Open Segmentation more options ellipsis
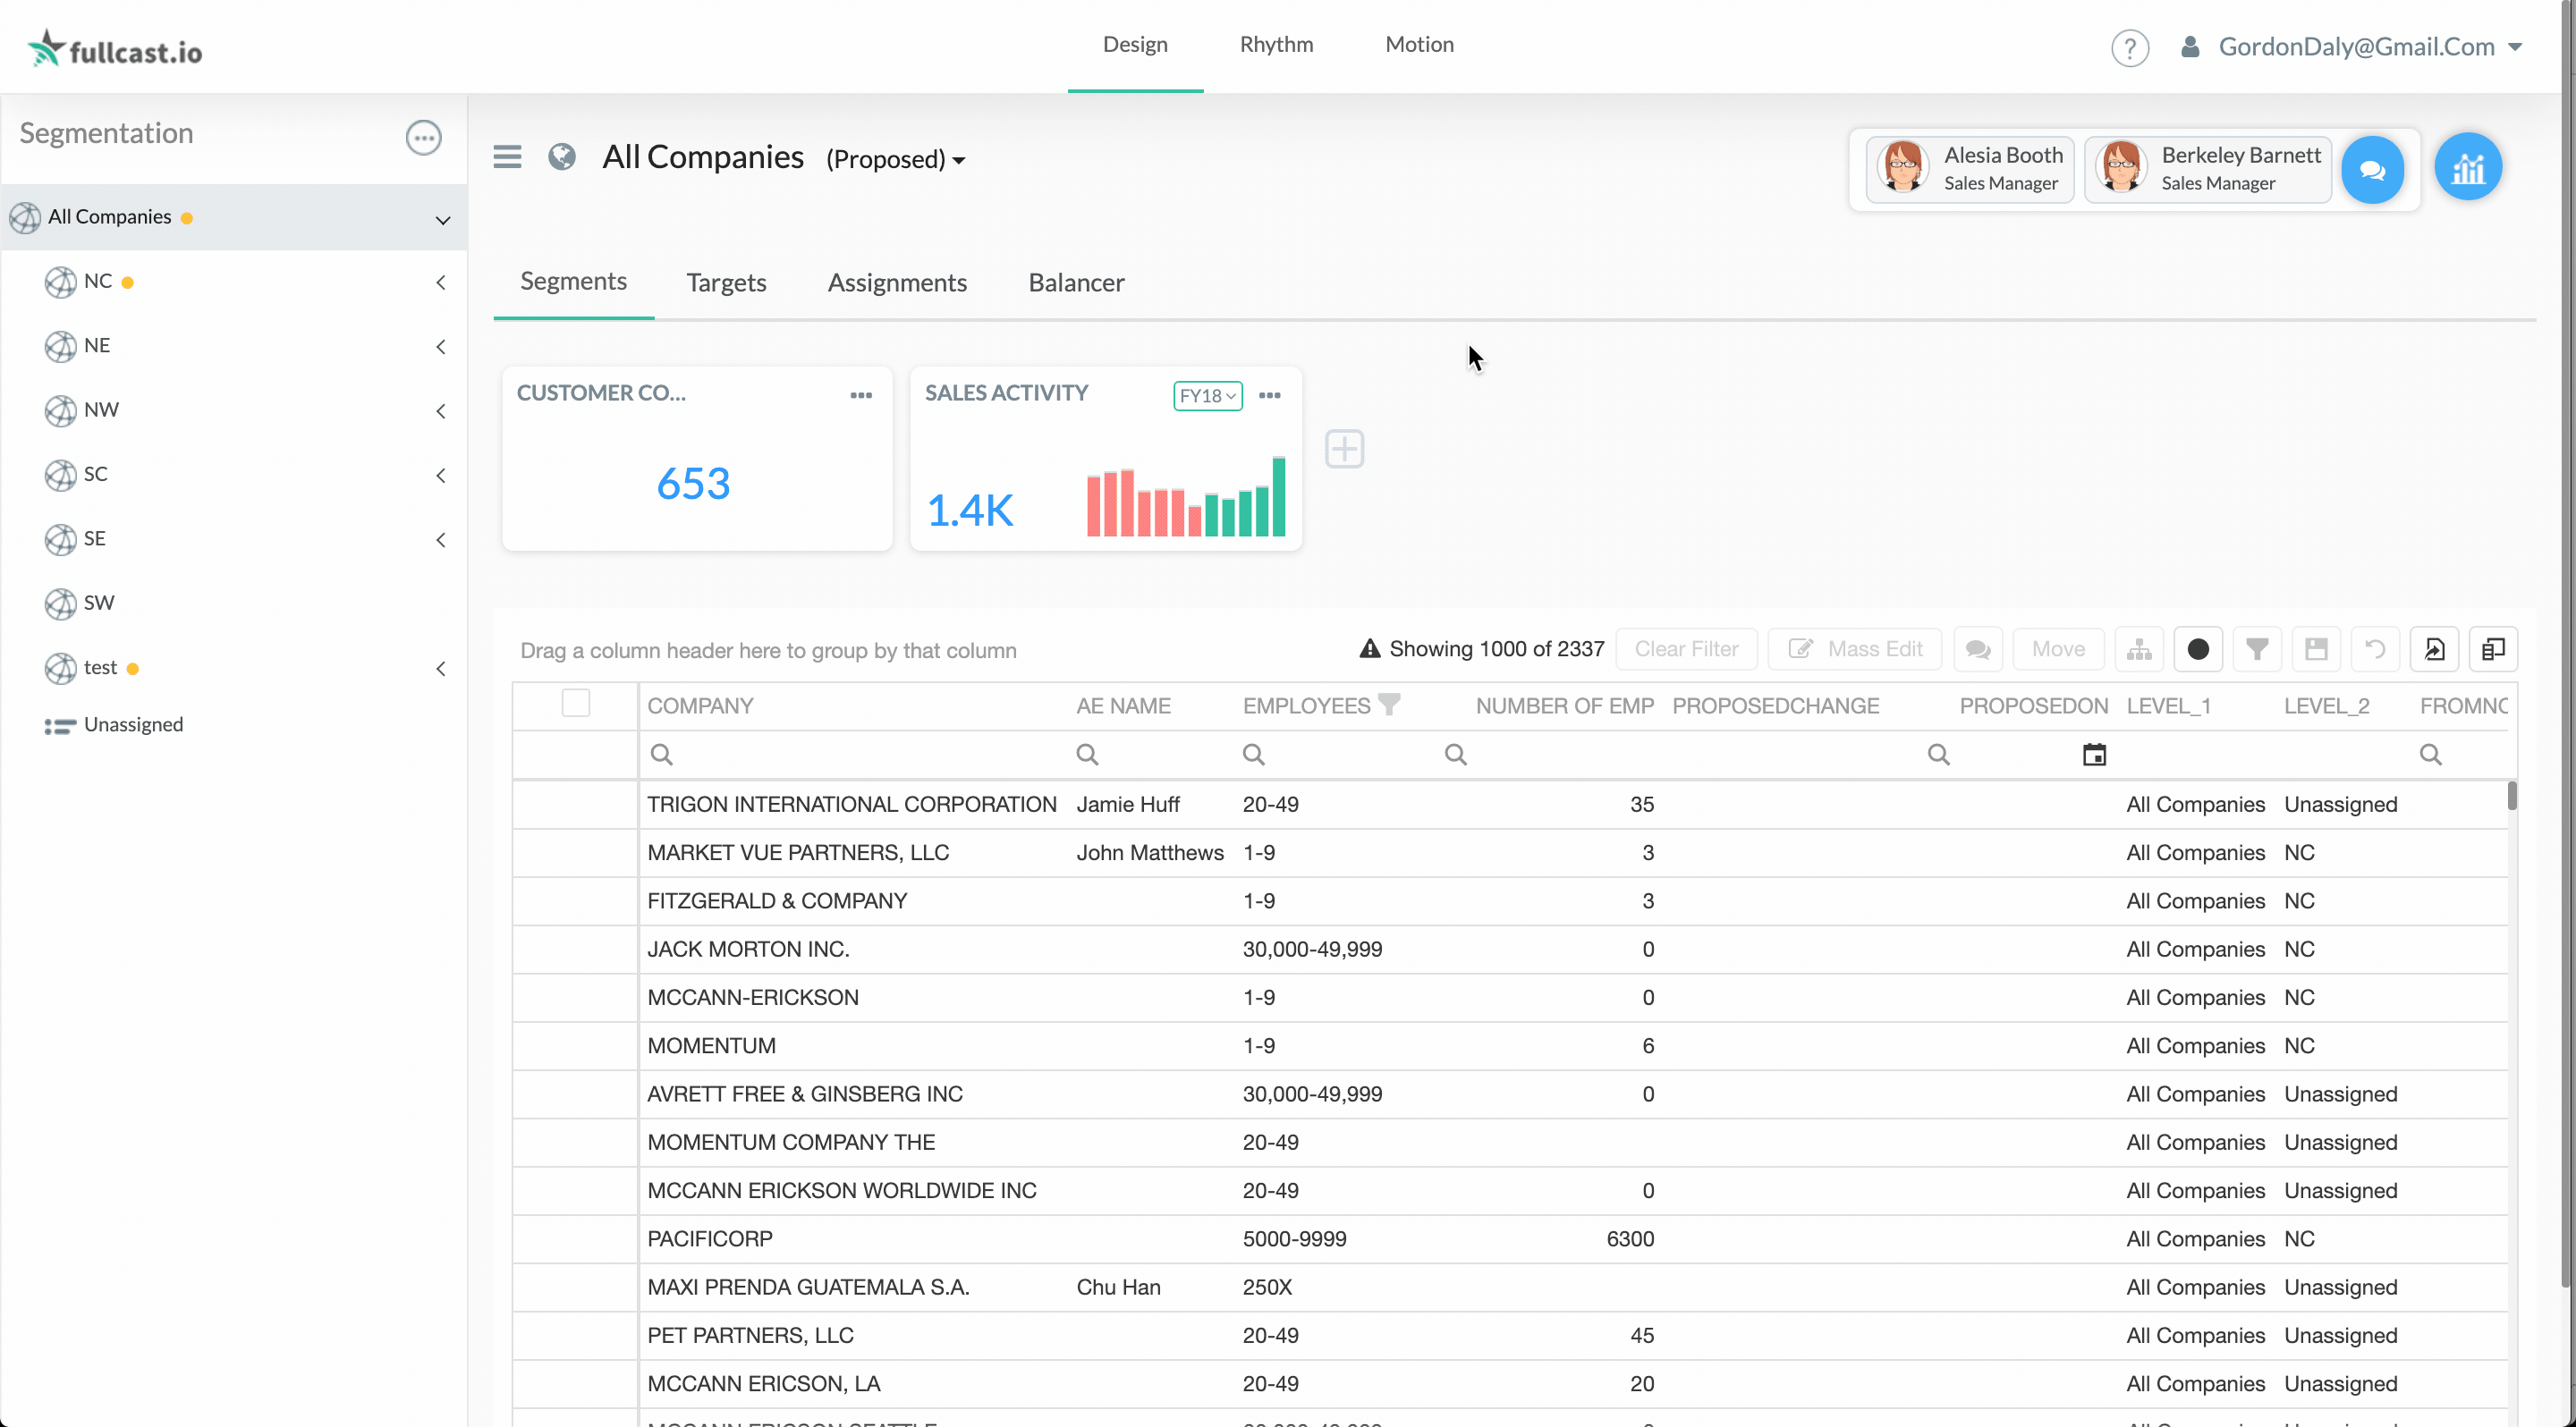 423,137
